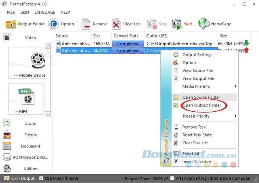Click the Clear Task List icon
Image resolution: width=259 pixels, height=183 pixels.
(x=176, y=143)
